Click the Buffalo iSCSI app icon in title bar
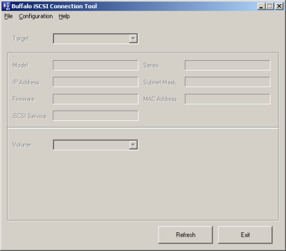The height and width of the screenshot is (251, 286). pos(6,6)
